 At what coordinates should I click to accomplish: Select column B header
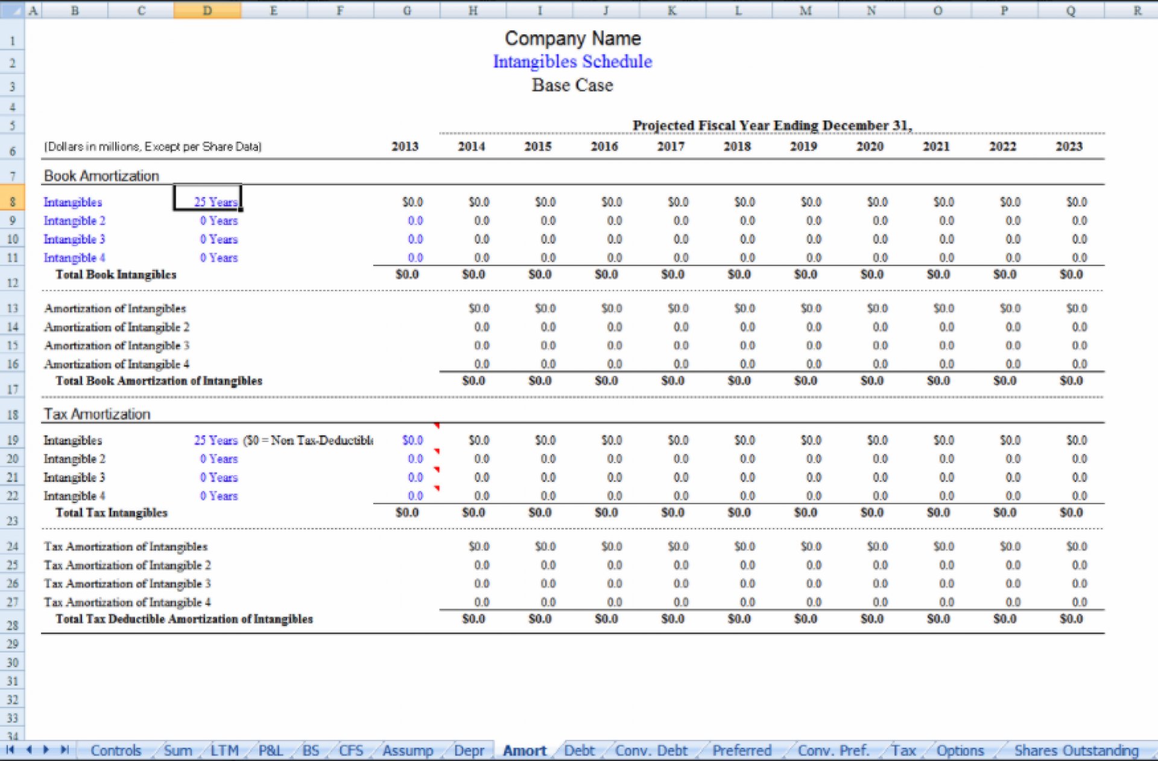[75, 10]
